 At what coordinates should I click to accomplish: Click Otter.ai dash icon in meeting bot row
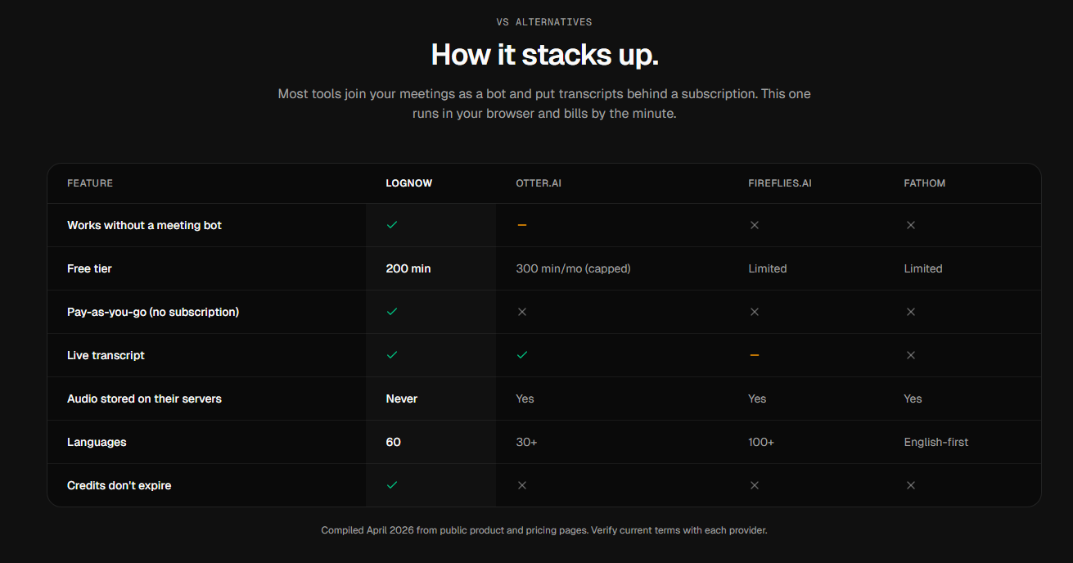(x=522, y=225)
